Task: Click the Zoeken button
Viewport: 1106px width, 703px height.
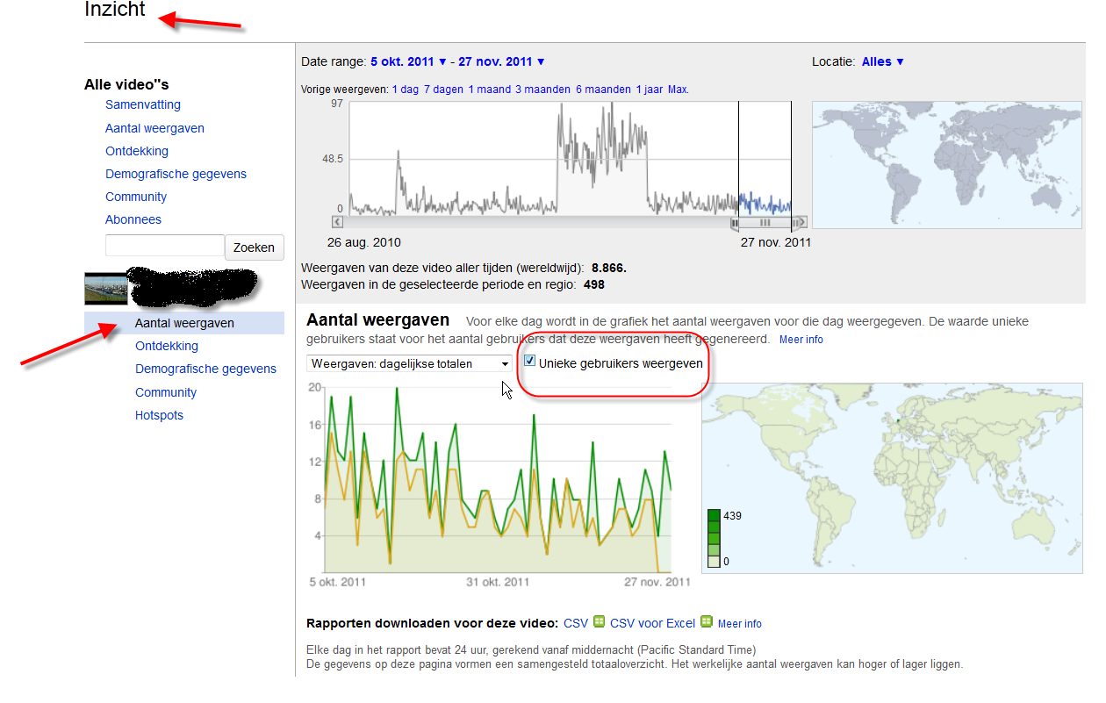Action: point(255,247)
